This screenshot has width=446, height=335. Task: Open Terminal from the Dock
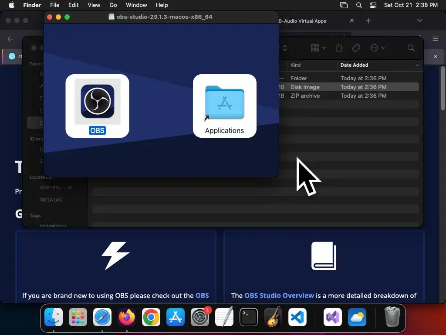point(249,317)
